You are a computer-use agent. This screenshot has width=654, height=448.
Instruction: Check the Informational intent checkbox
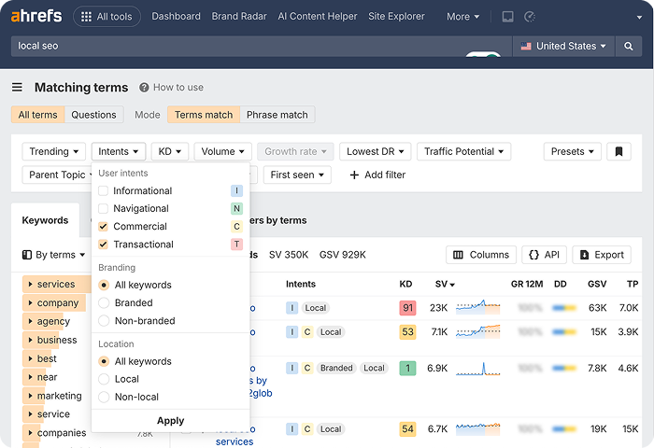coord(104,191)
